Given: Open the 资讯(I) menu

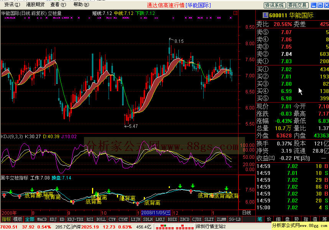Looking at the screenshot, I should point(12,4).
